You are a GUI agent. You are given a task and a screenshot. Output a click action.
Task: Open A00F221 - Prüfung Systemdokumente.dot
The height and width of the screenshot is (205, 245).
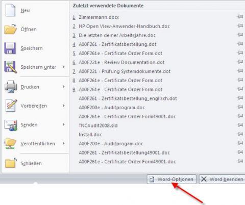point(125,71)
